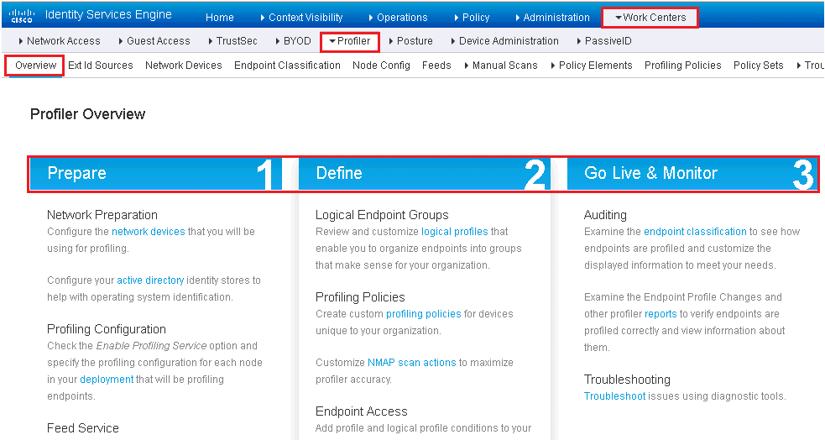Click the Feed Service heading
This screenshot has width=825, height=440.
[x=82, y=428]
